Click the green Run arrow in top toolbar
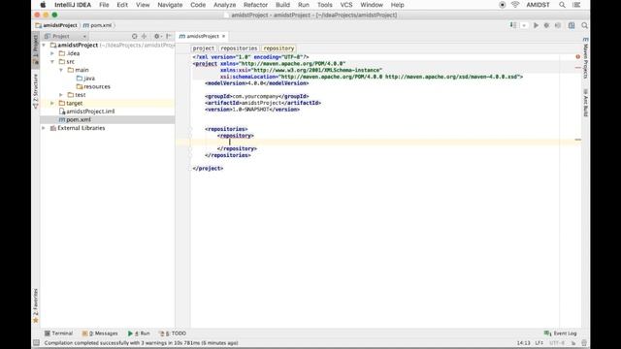Screen dimensions: 621x349 [536, 25]
